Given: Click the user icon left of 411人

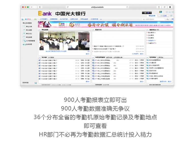Looking at the screenshot, I should pos(22,19).
